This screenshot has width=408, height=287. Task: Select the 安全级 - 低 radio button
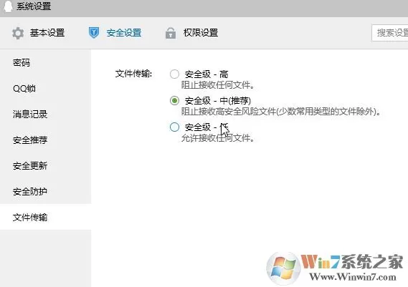174,127
